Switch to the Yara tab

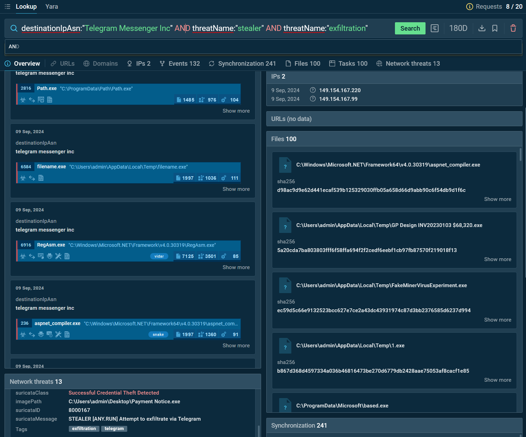tap(51, 6)
